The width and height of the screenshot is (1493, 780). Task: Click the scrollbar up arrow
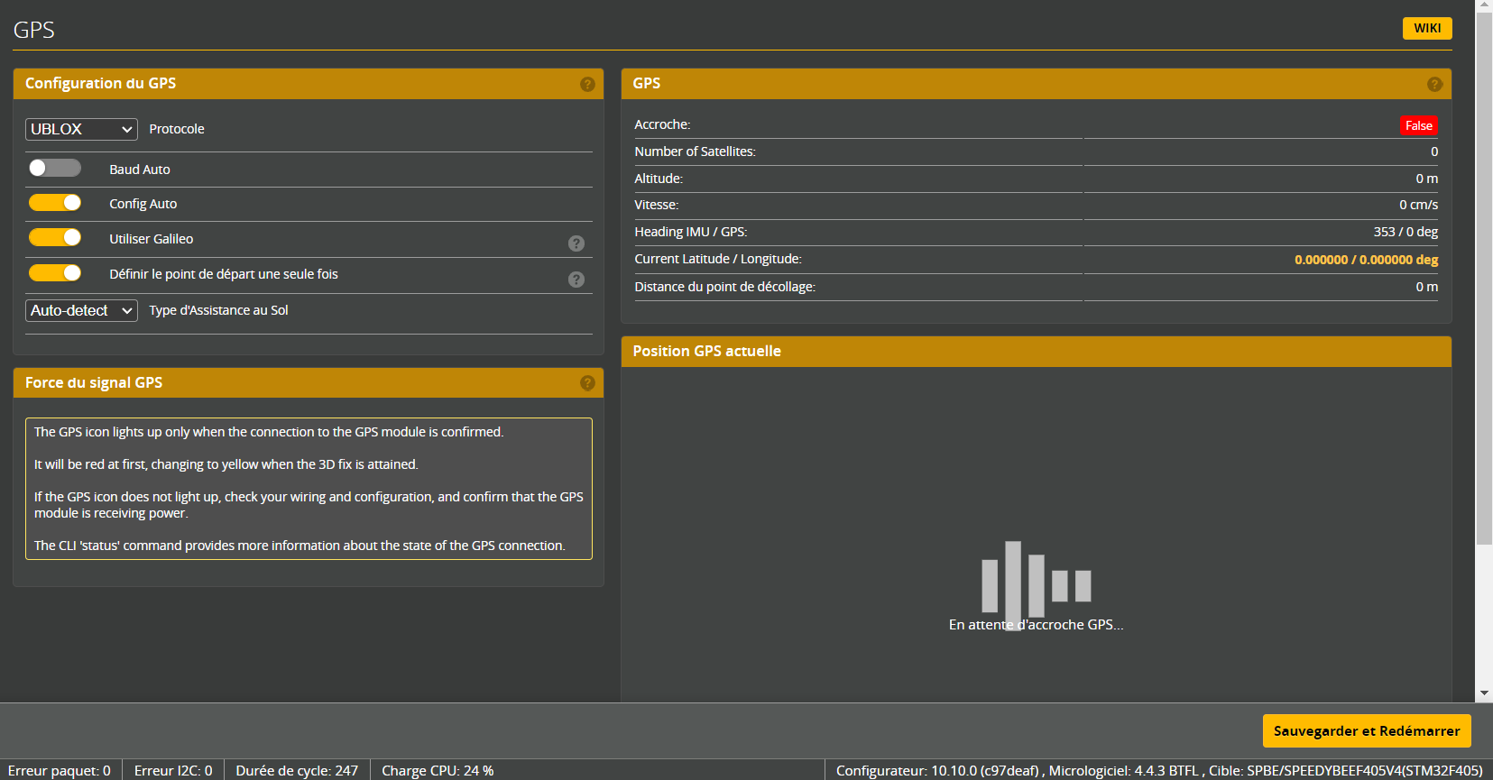pos(1484,5)
